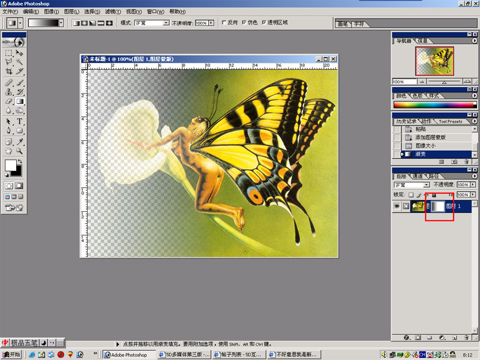Select the Blur tool

[x=9, y=110]
